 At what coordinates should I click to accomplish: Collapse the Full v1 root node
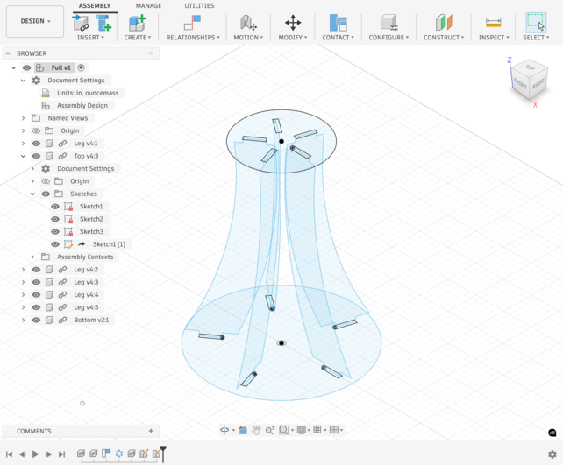(x=14, y=67)
